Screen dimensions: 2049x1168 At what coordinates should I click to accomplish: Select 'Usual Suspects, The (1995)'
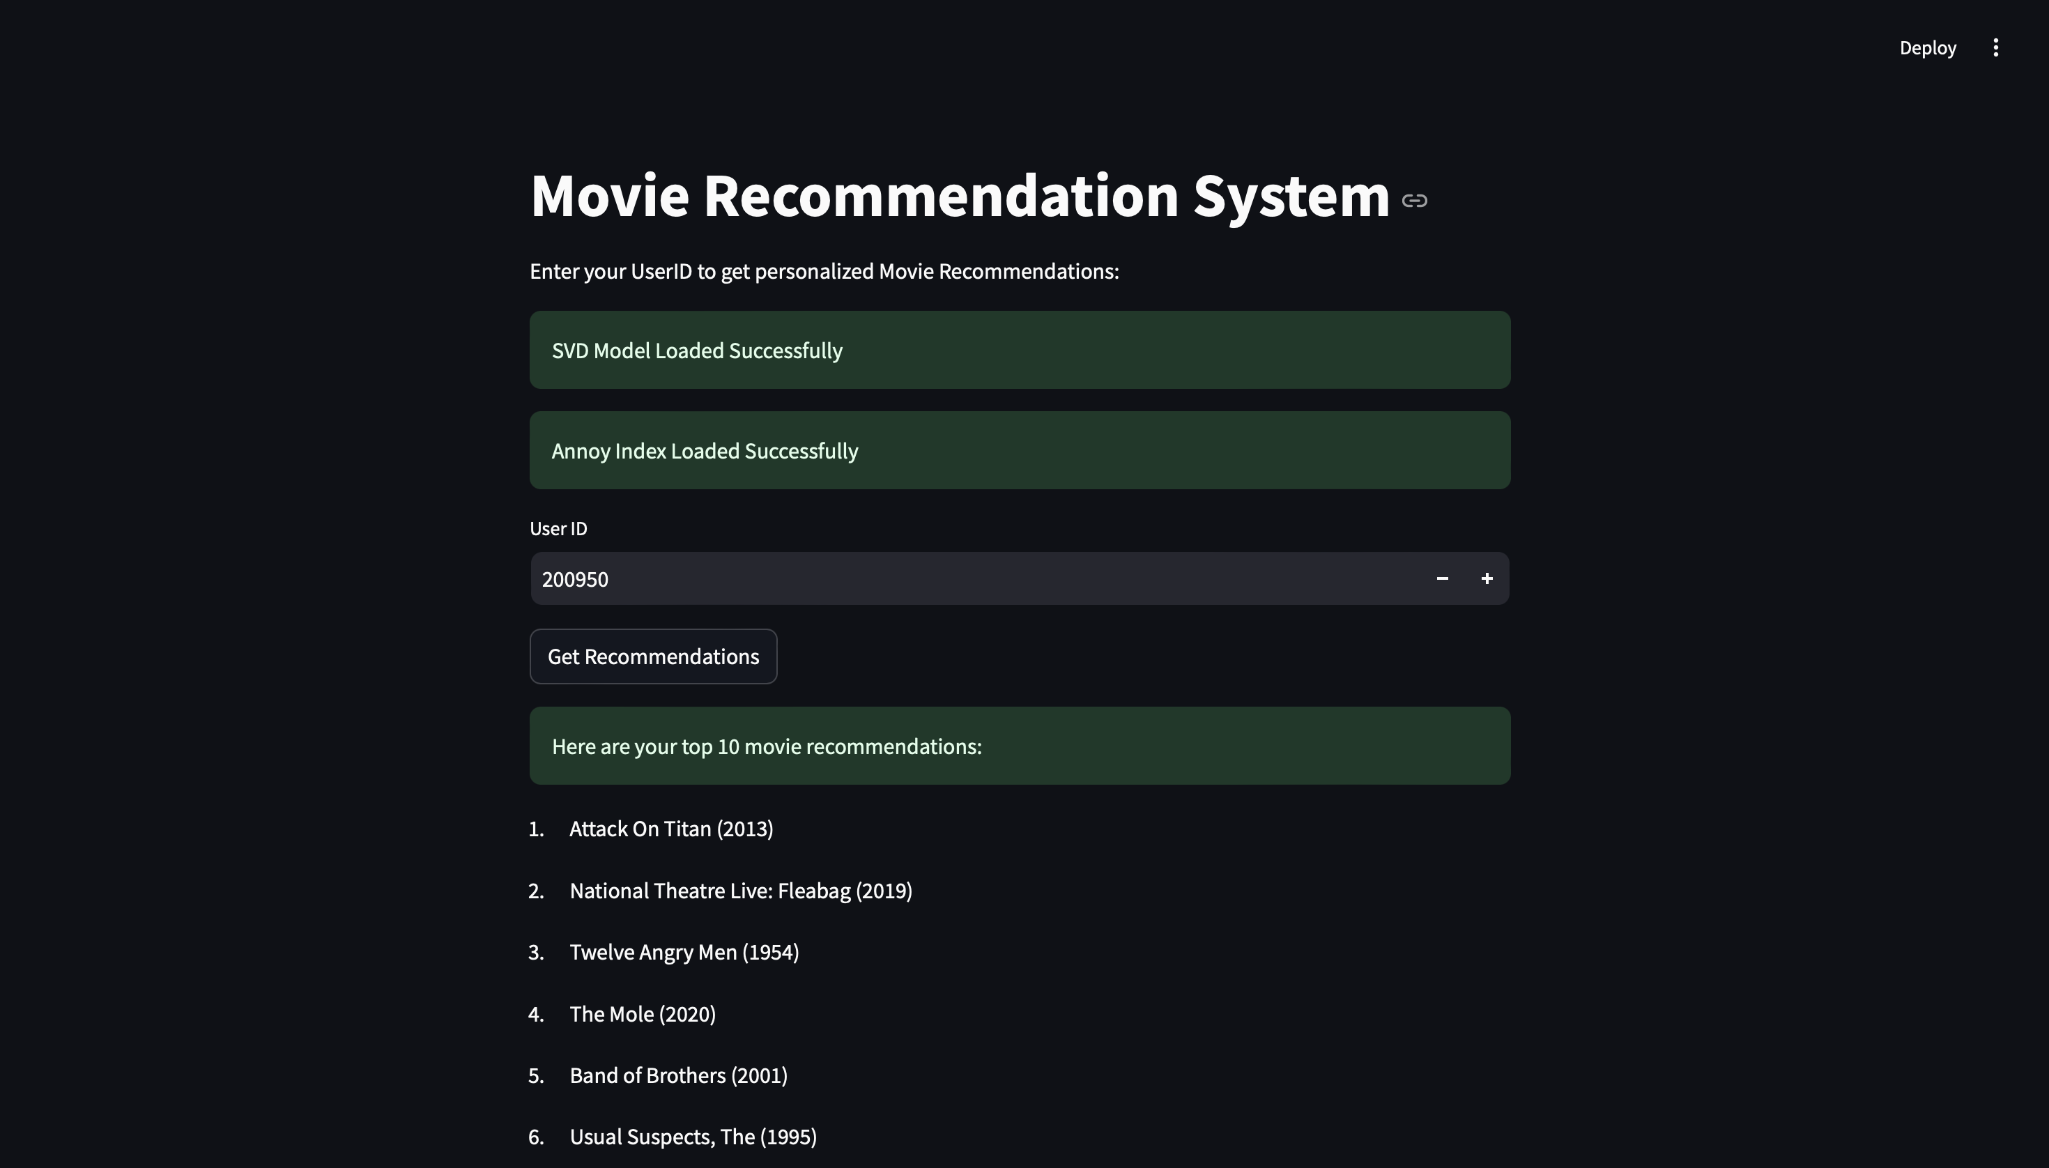(691, 1137)
